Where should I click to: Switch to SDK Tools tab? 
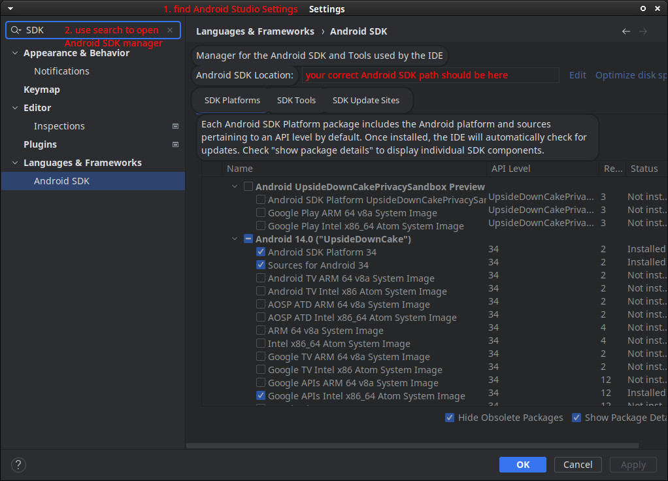[296, 100]
